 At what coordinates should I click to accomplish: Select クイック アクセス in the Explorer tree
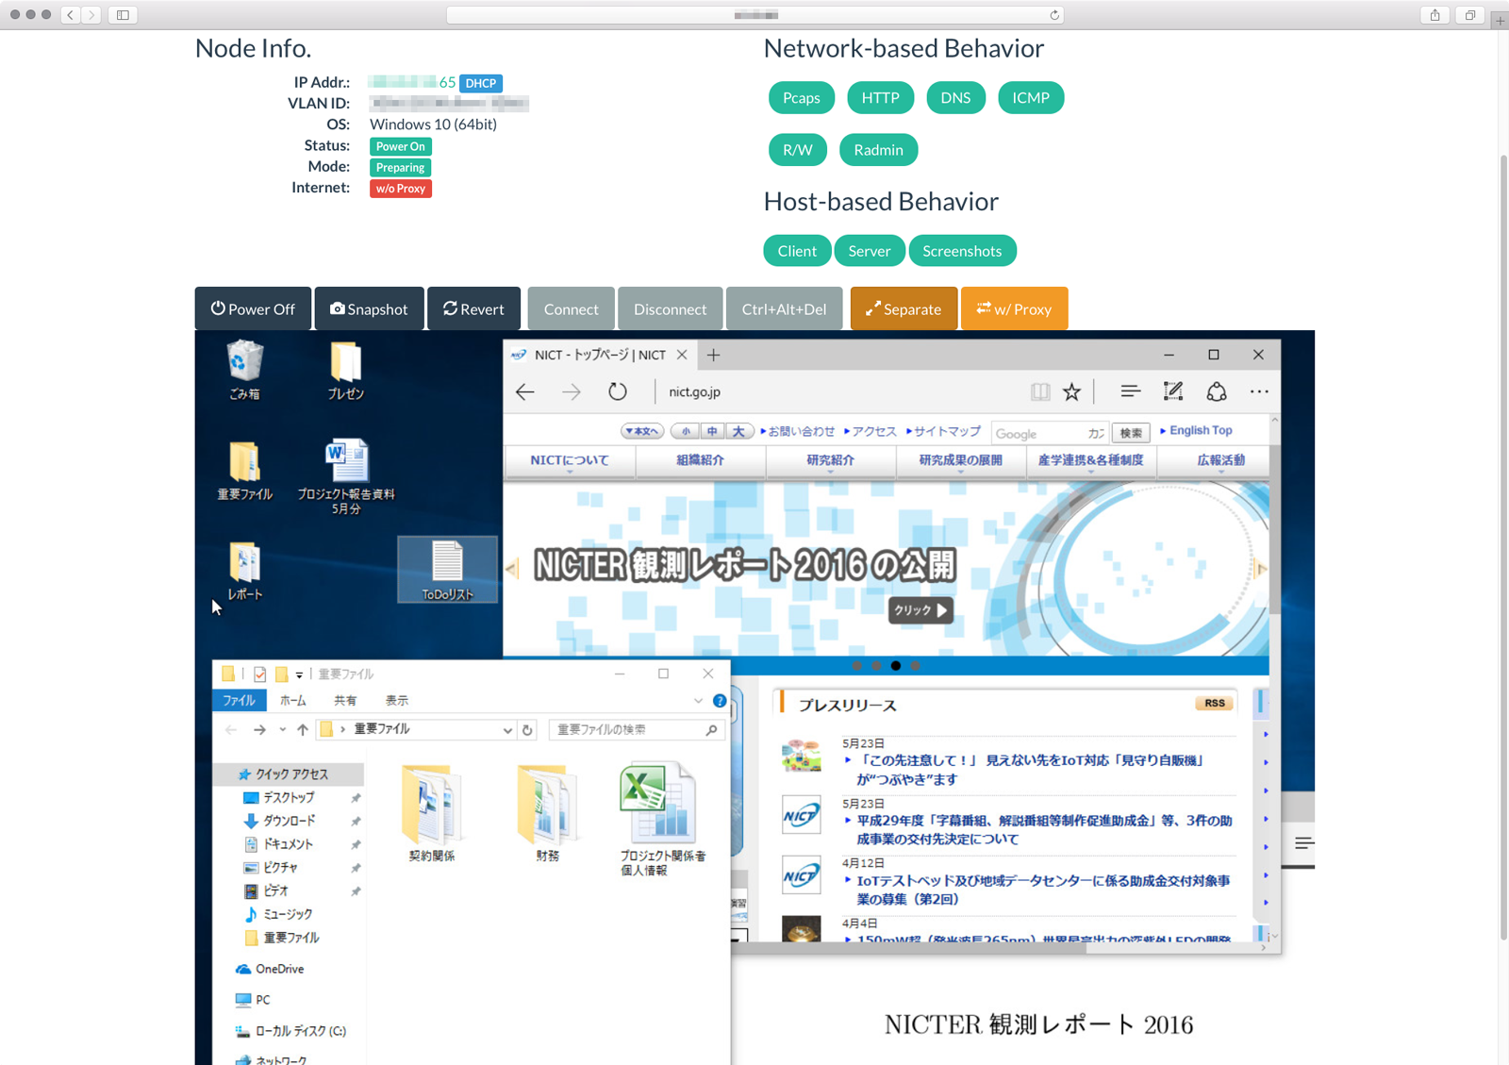pyautogui.click(x=289, y=774)
